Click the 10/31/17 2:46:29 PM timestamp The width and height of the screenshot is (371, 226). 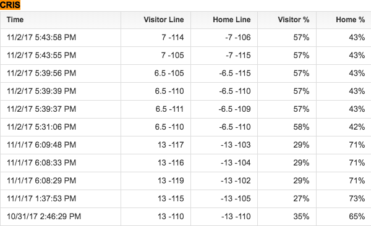[44, 217]
